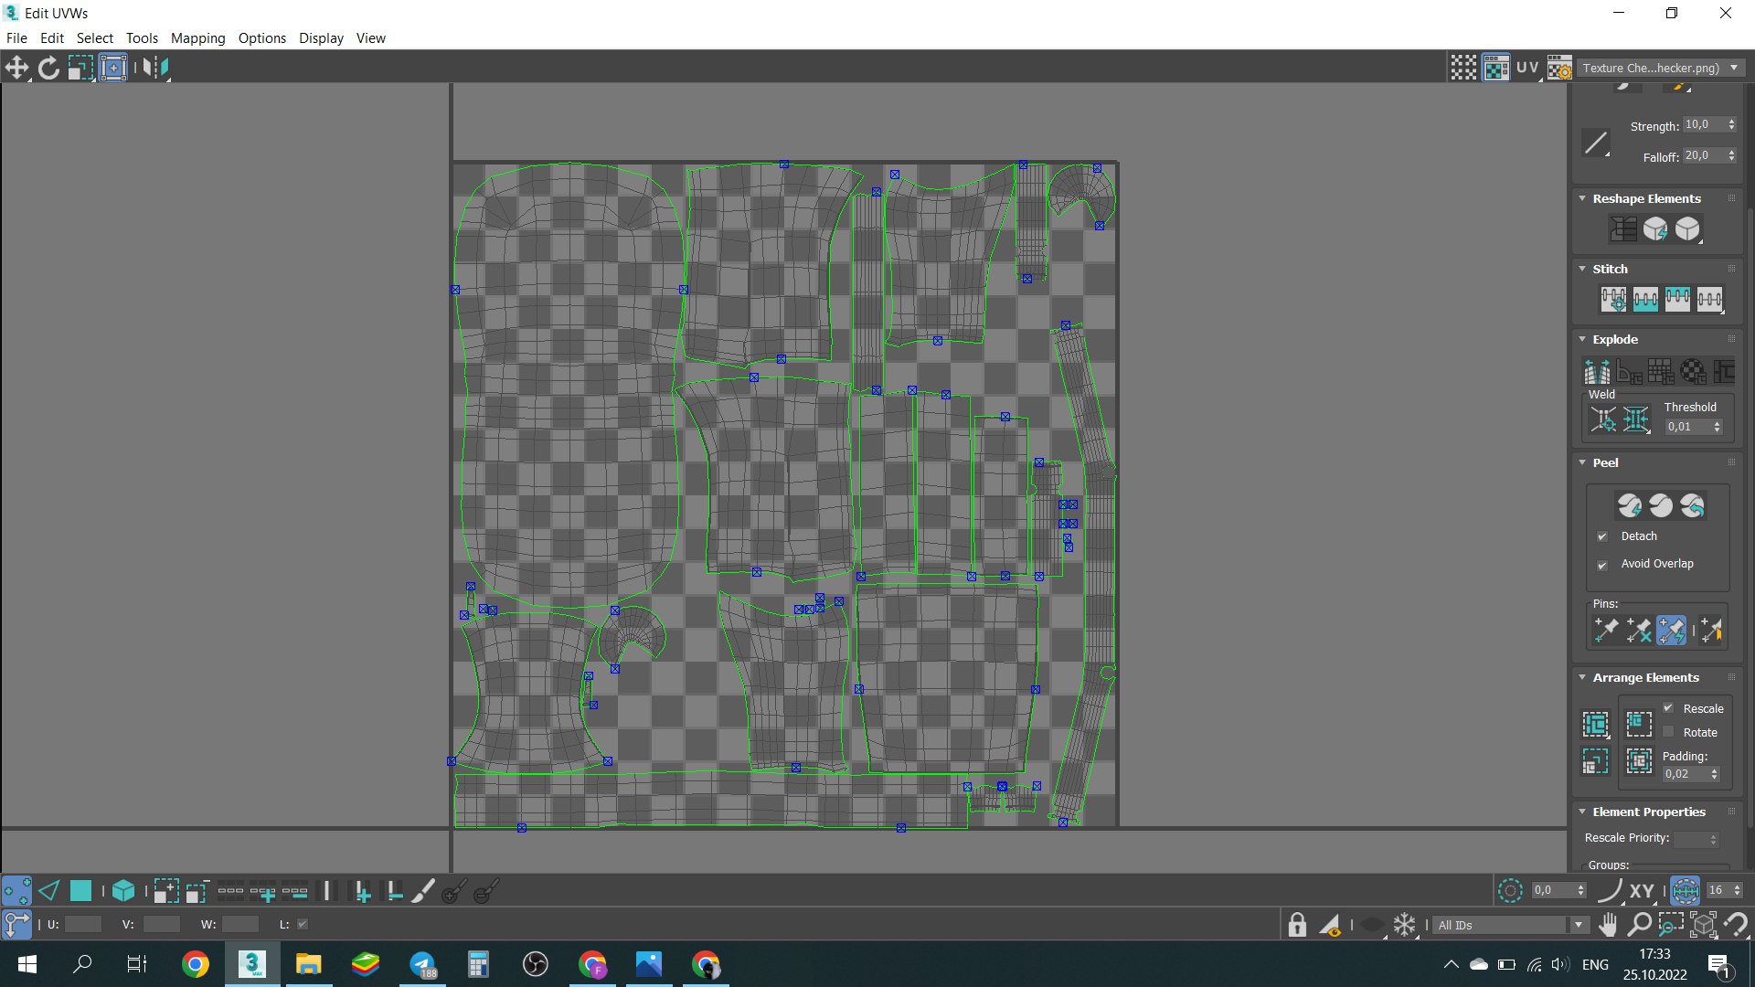Toggle Absolute/Relative coordinate type-in mode

(x=16, y=924)
